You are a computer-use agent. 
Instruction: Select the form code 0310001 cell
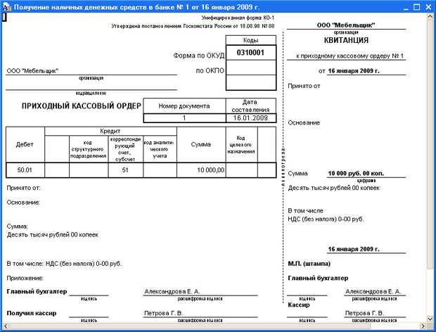[x=251, y=53]
